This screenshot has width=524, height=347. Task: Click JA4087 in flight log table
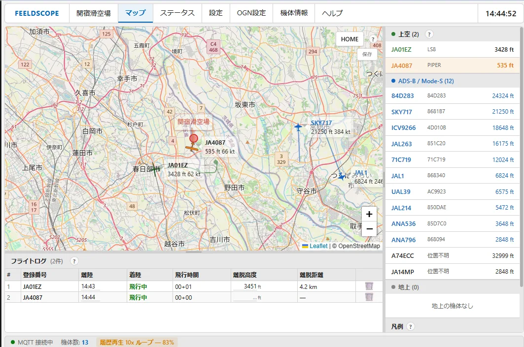tap(33, 297)
